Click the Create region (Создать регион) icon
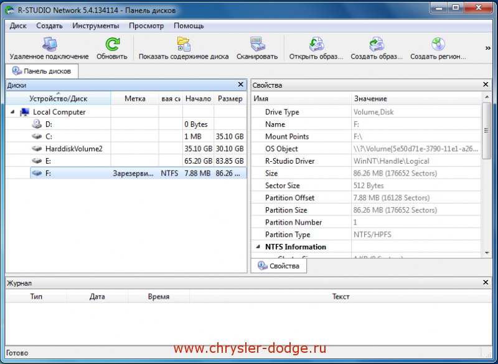The image size is (498, 364). (438, 44)
